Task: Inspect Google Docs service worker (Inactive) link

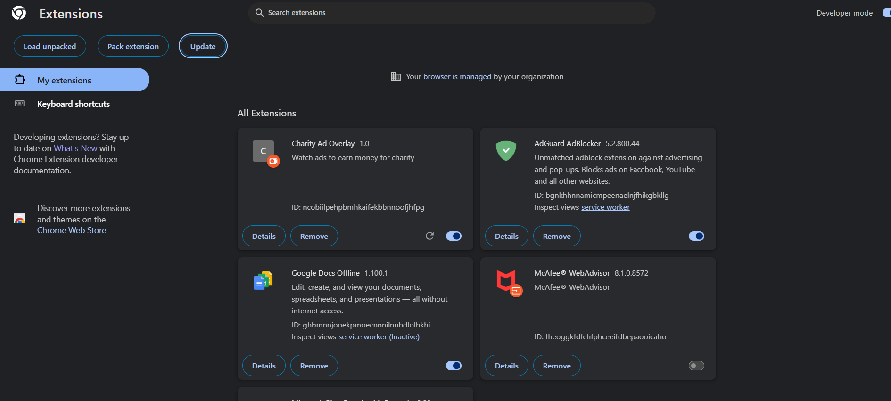Action: tap(379, 336)
